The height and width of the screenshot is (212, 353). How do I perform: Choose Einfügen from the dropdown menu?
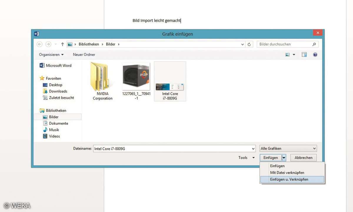pyautogui.click(x=292, y=166)
